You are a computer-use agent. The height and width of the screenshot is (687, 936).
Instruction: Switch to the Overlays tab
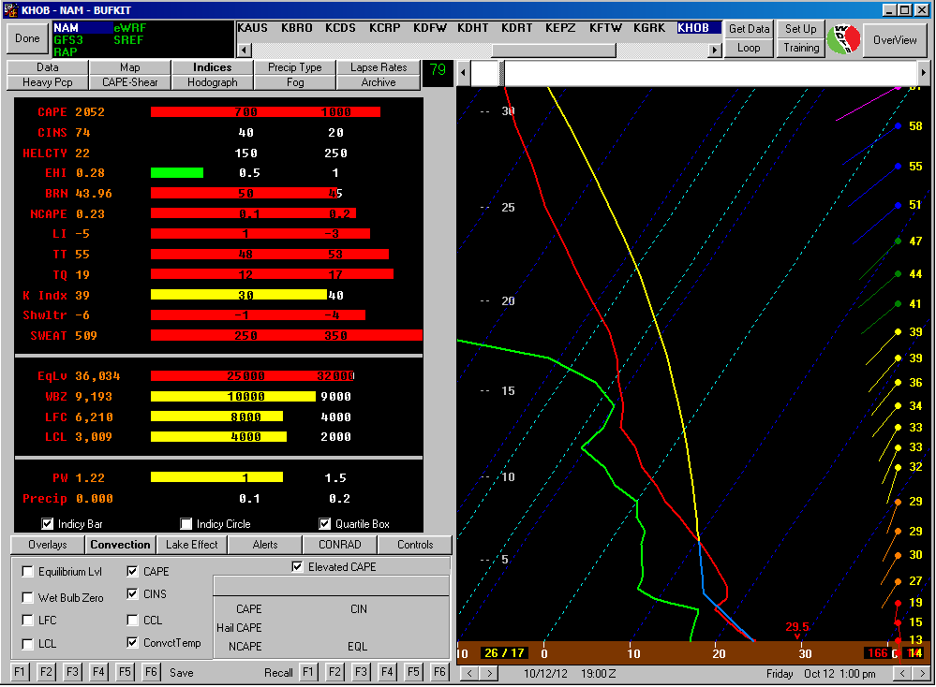pyautogui.click(x=48, y=545)
